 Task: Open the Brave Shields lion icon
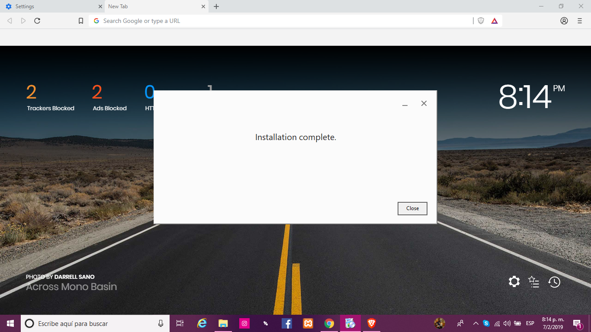click(481, 21)
